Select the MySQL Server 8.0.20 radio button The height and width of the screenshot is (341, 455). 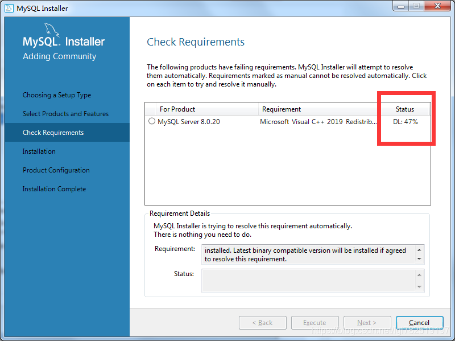click(x=152, y=121)
